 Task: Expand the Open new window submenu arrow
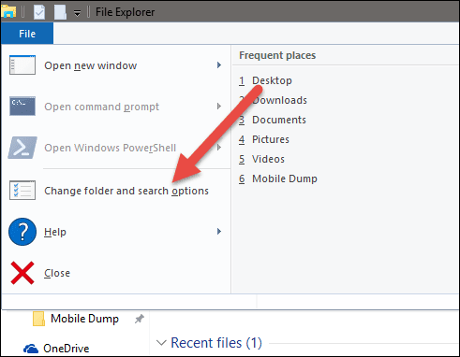[x=219, y=65]
